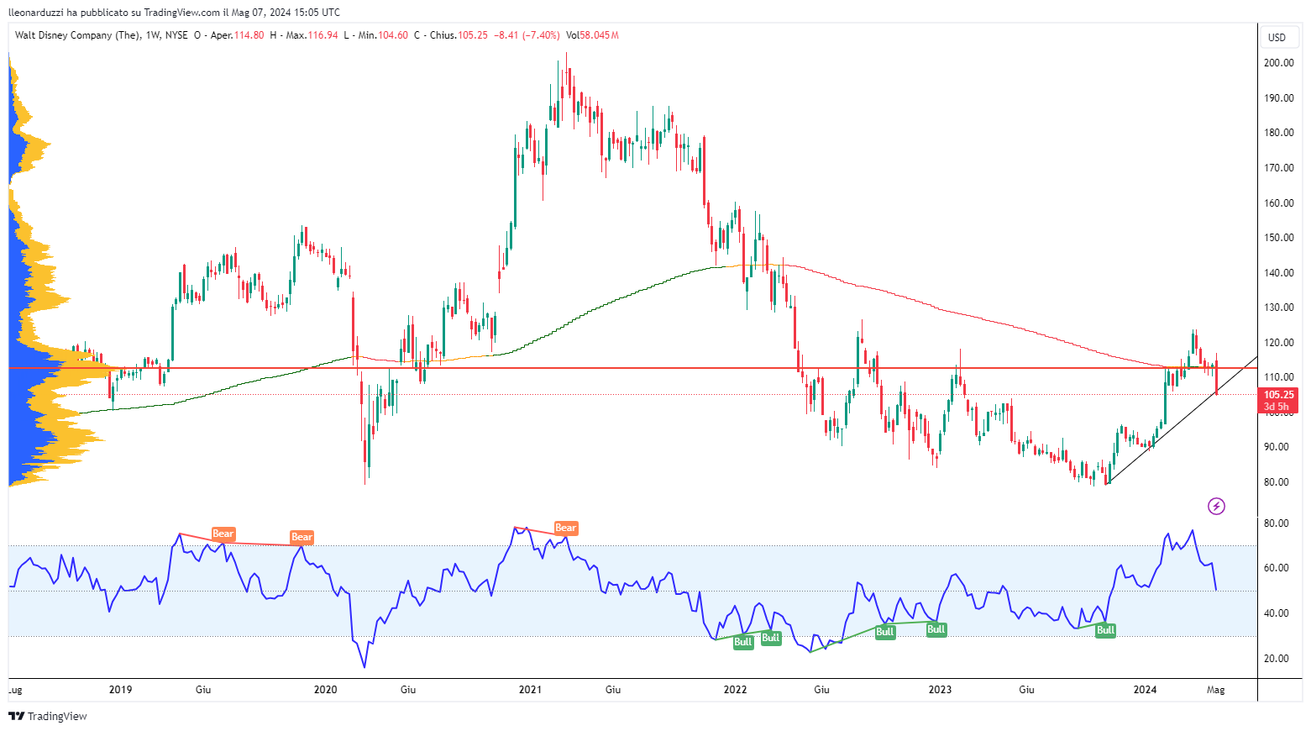The height and width of the screenshot is (731, 1311).
Task: Click the TradingView logo in footer
Action: [48, 716]
